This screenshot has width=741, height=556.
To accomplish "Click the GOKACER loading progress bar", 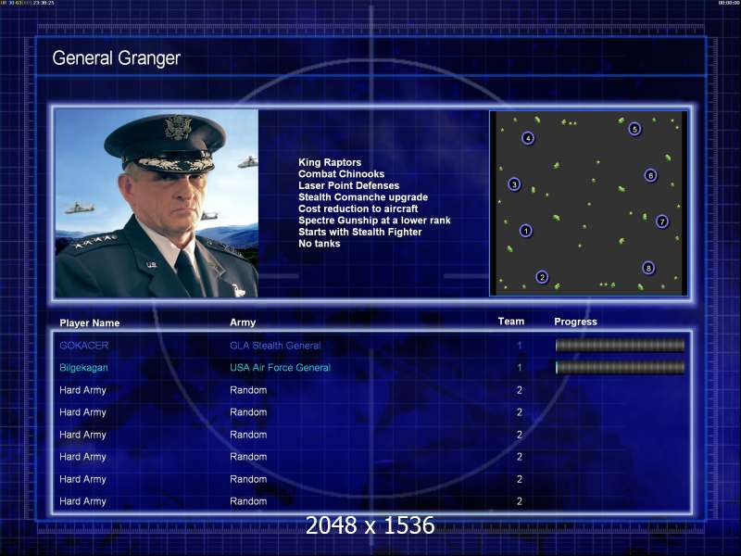I will (620, 346).
